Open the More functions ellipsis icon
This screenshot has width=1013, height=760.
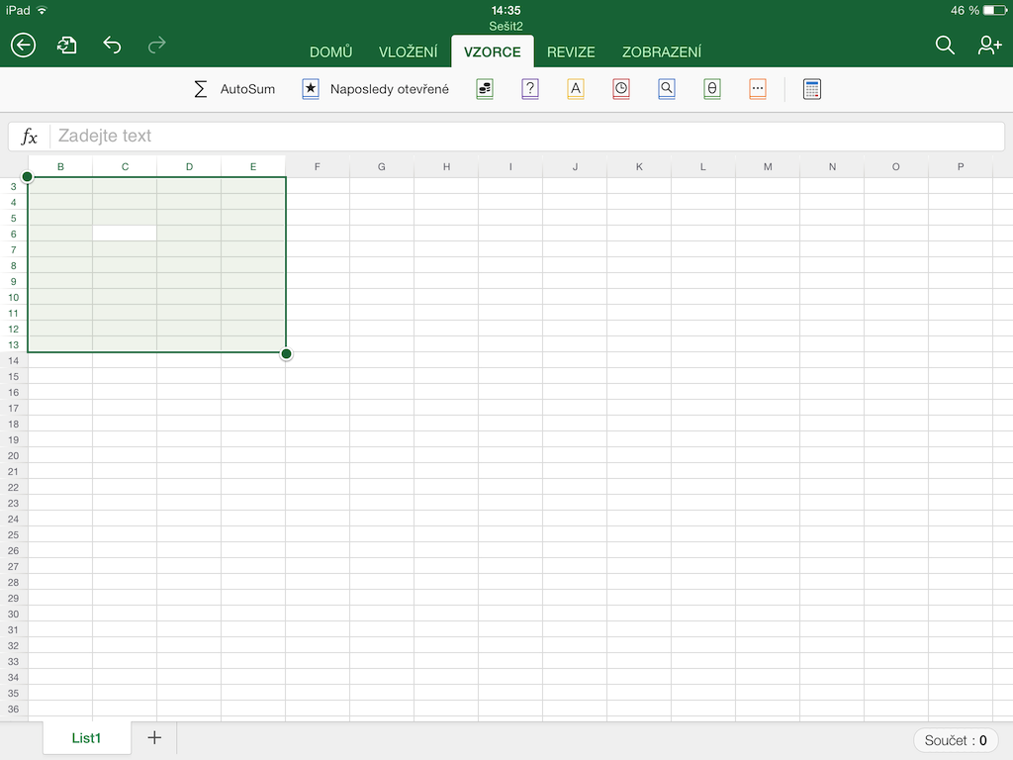(758, 89)
